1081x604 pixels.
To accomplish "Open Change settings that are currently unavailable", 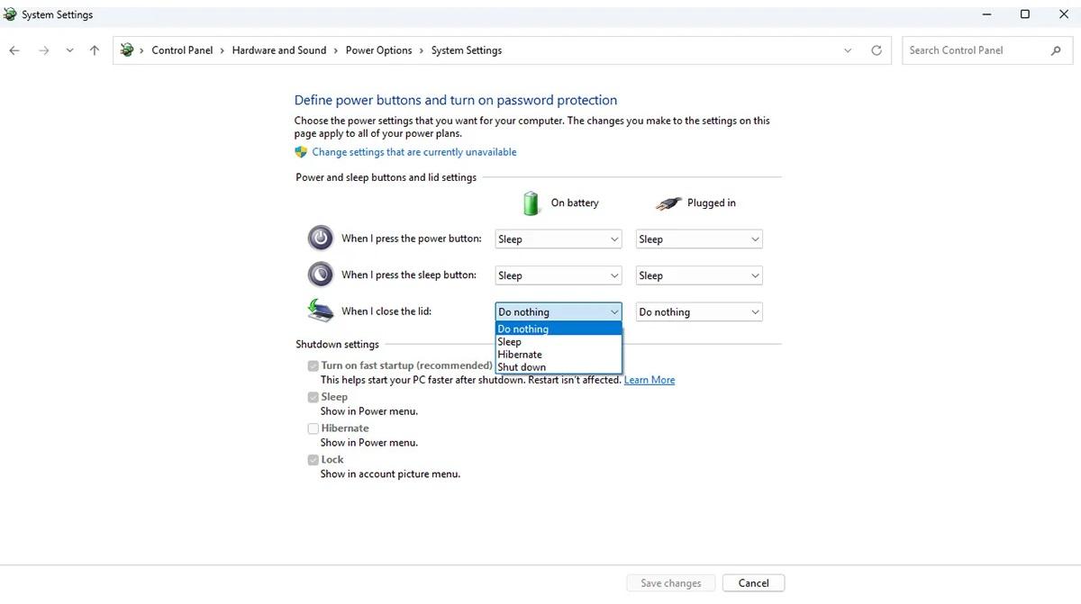I will point(414,152).
